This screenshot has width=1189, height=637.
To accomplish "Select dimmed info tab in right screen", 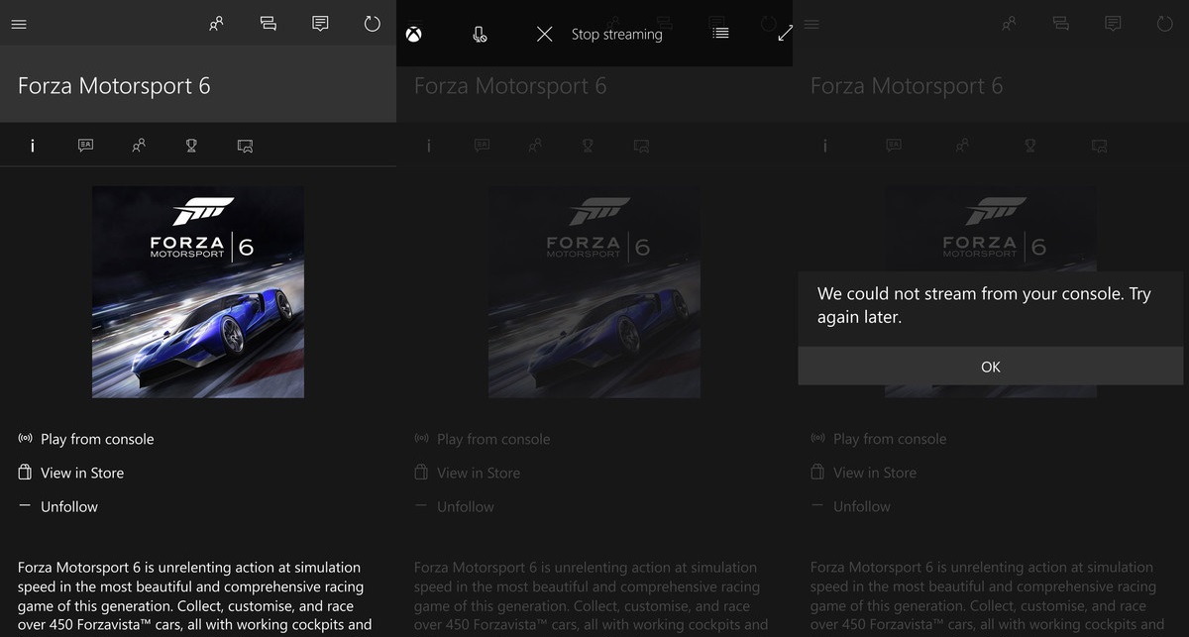I will pos(825,146).
